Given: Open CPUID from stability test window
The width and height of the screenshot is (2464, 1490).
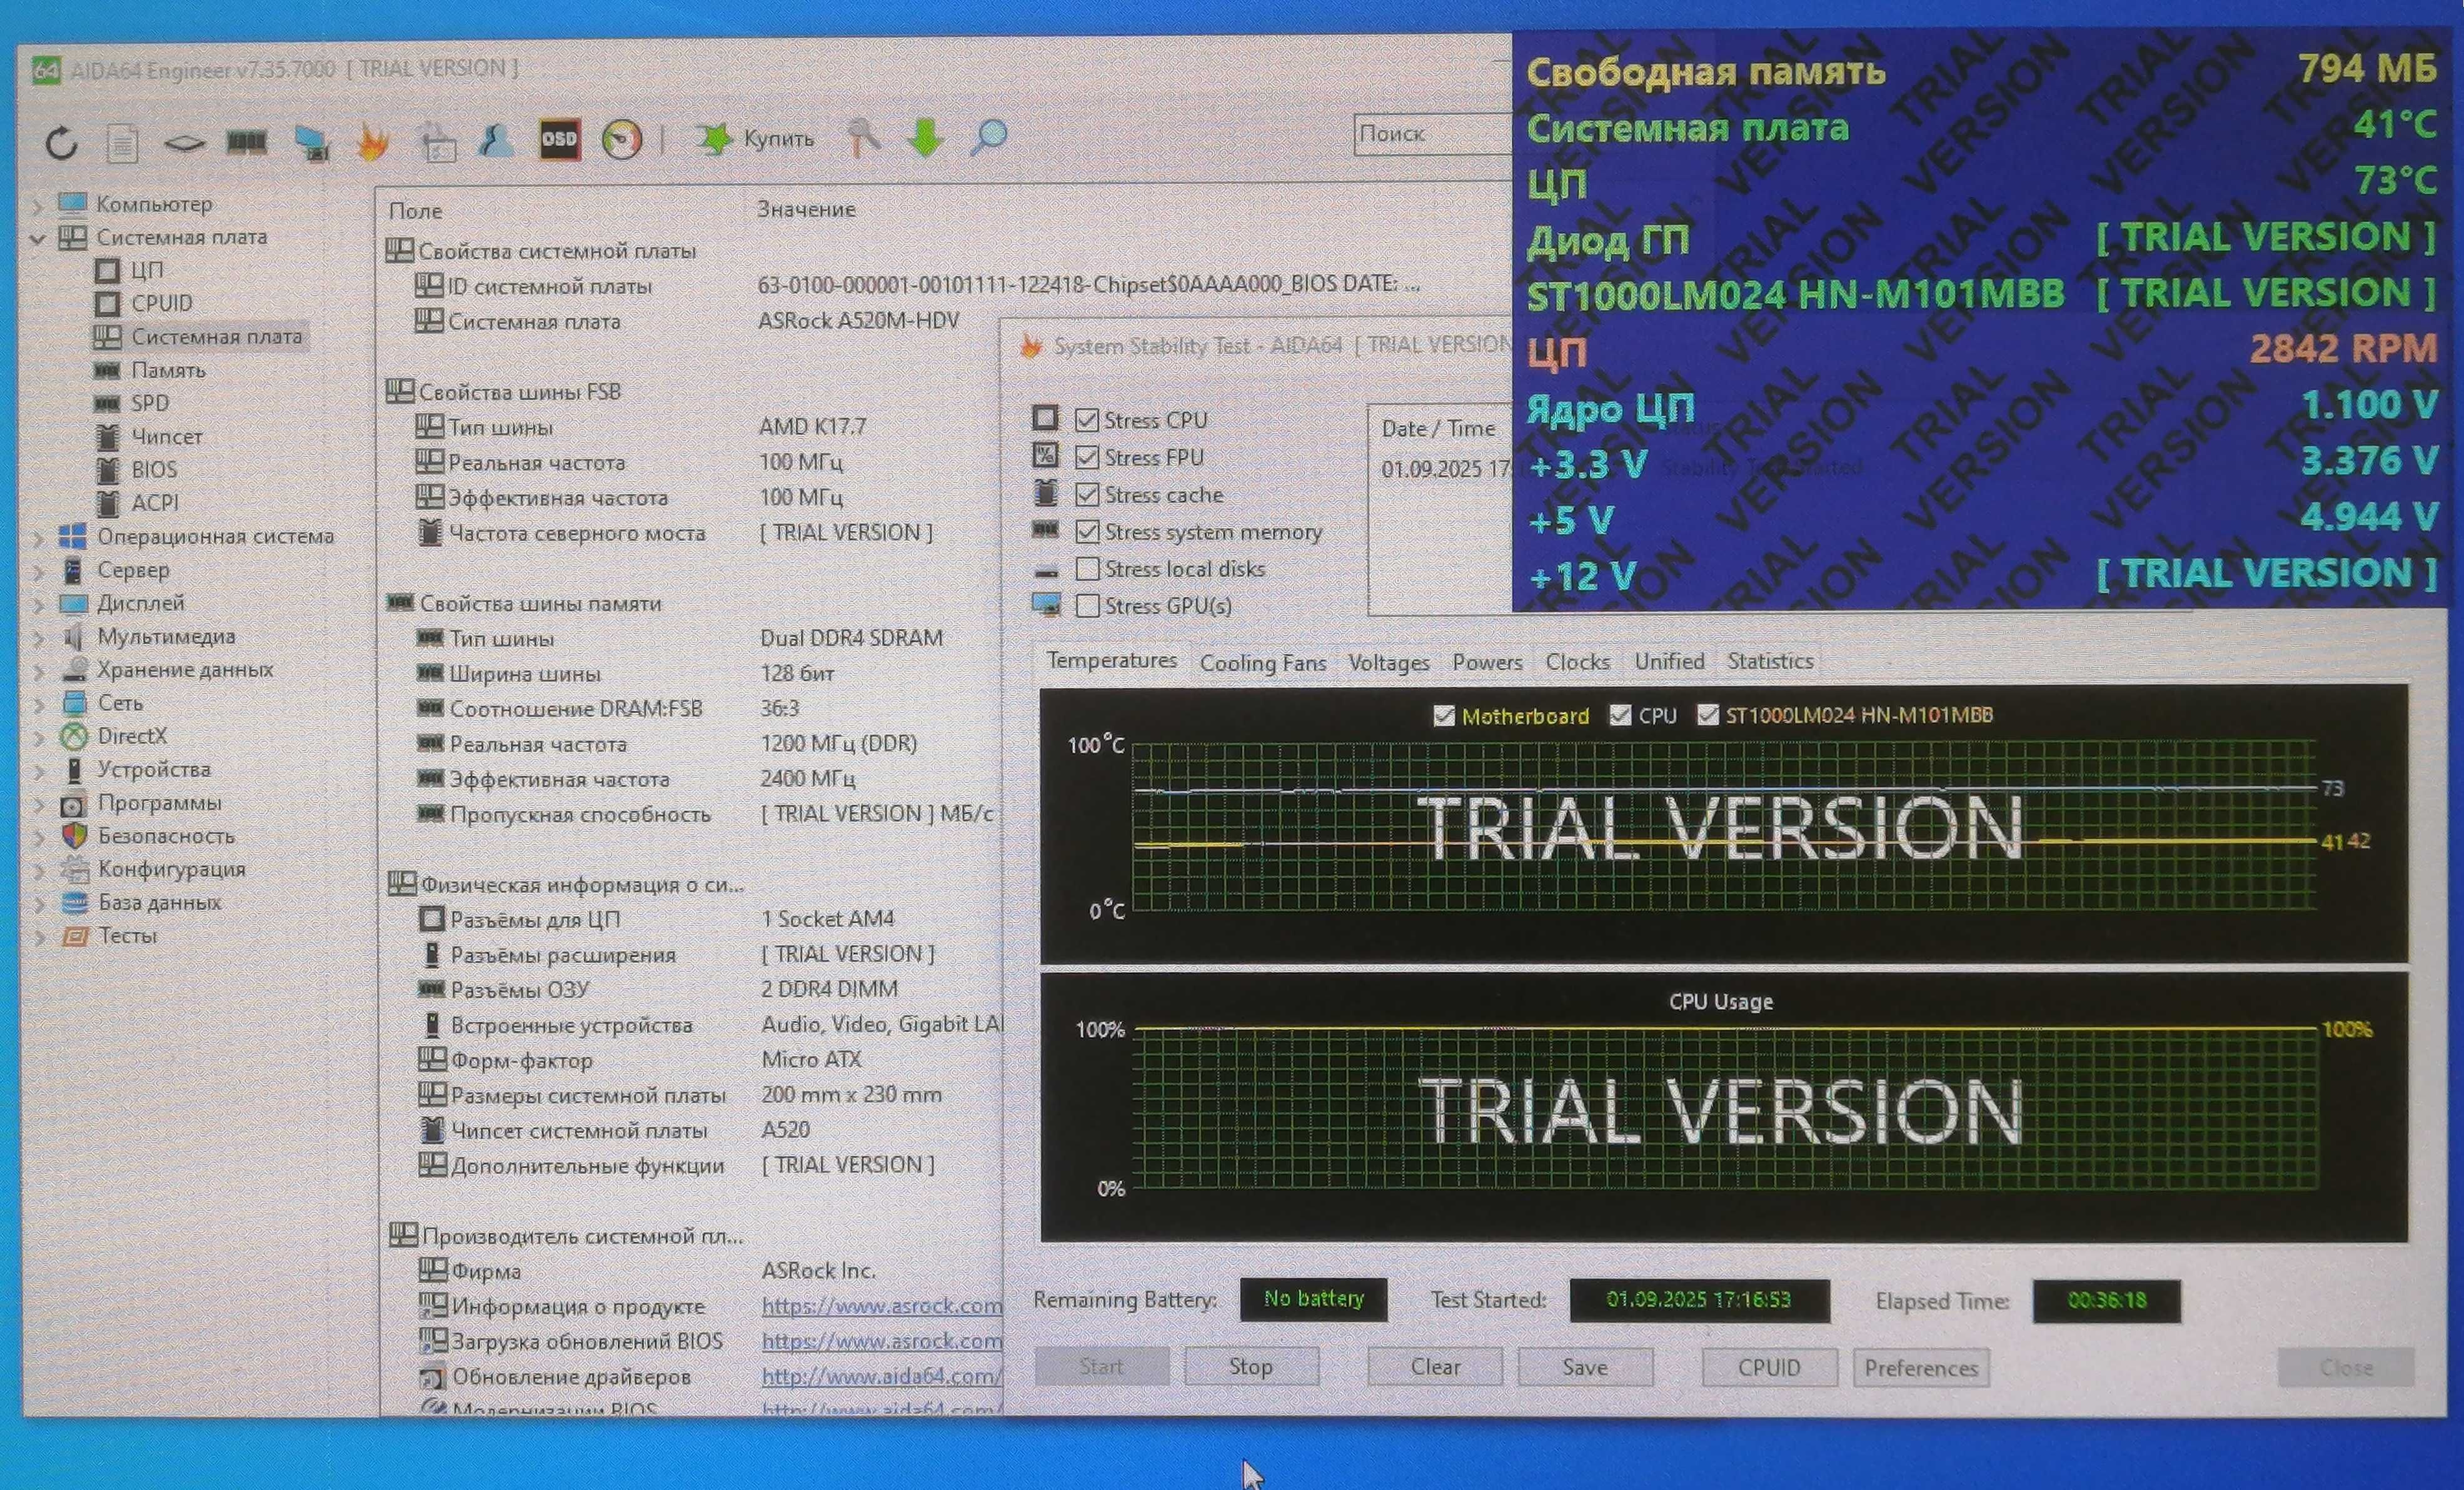Looking at the screenshot, I should pyautogui.click(x=1769, y=1367).
